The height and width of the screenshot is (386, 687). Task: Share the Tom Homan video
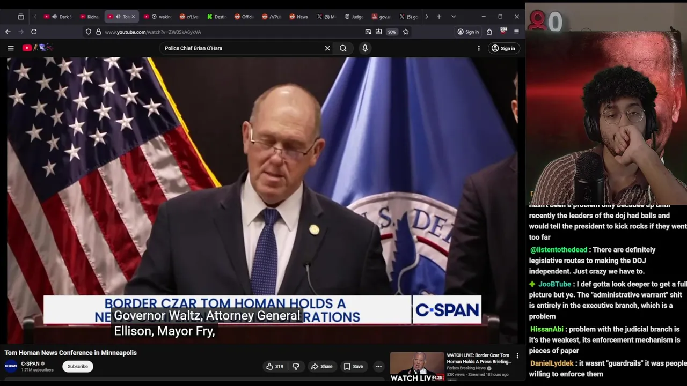(x=322, y=366)
